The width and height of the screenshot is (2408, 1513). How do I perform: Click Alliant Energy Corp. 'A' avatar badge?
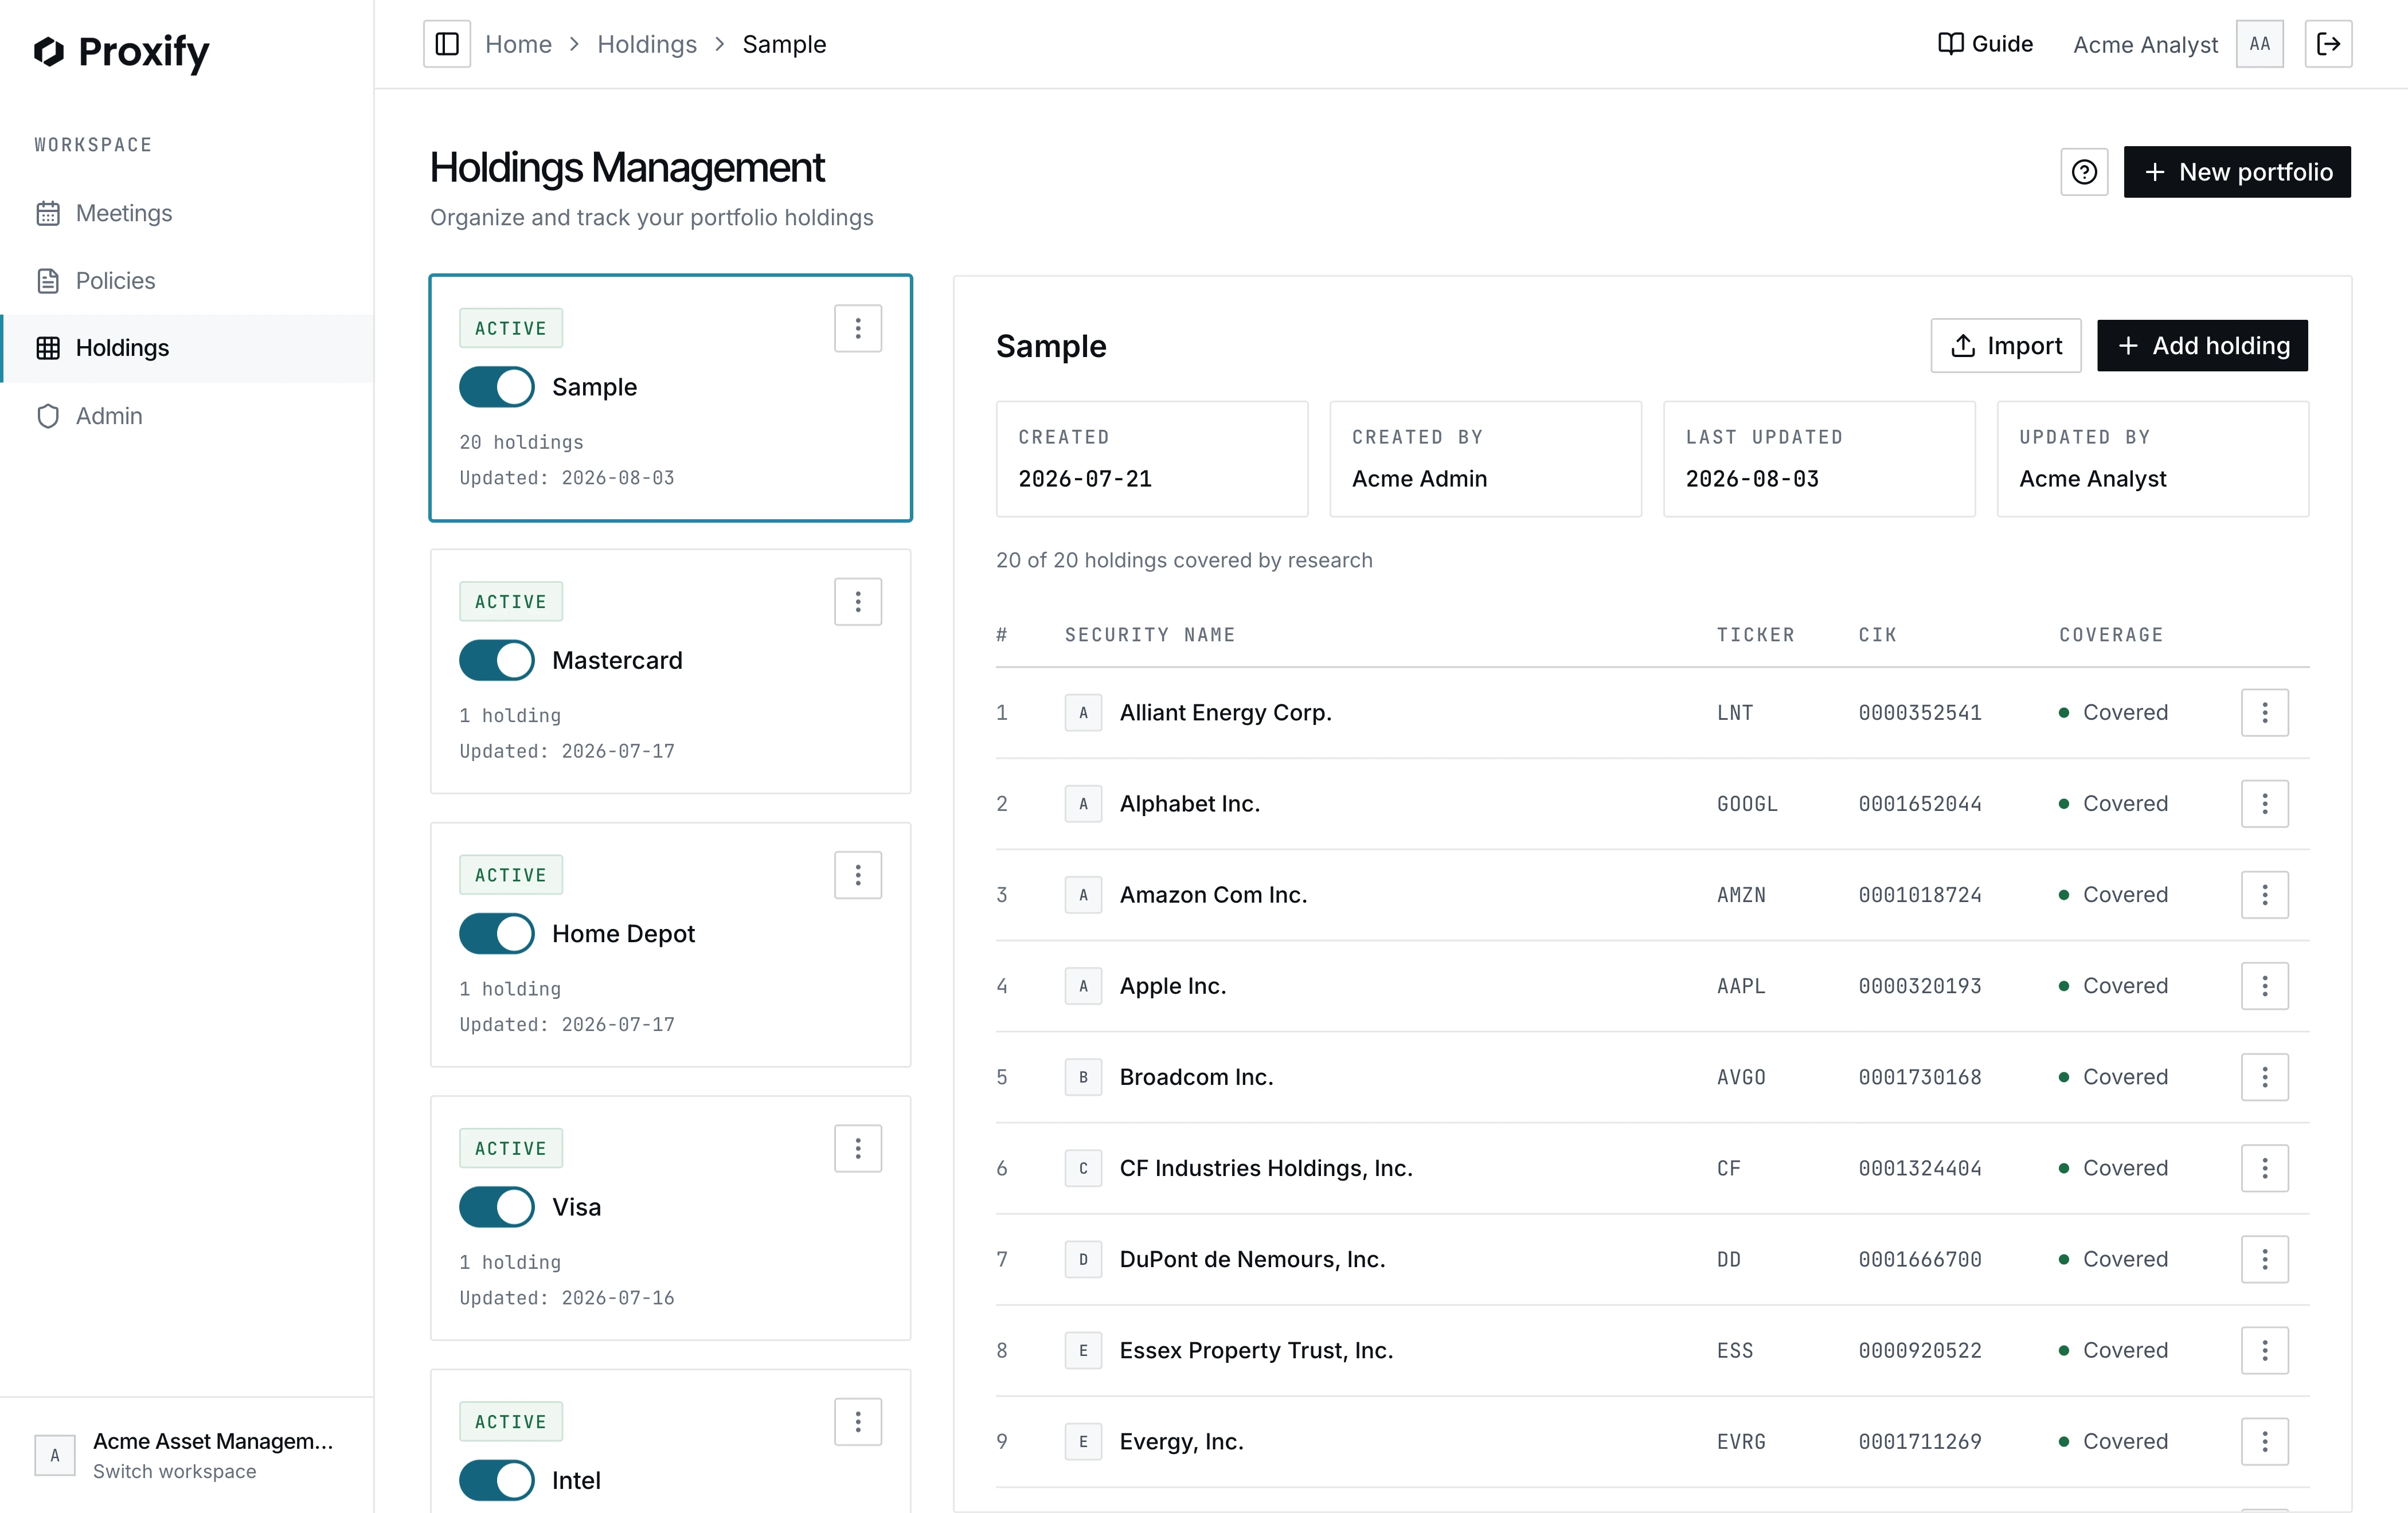pos(1083,712)
